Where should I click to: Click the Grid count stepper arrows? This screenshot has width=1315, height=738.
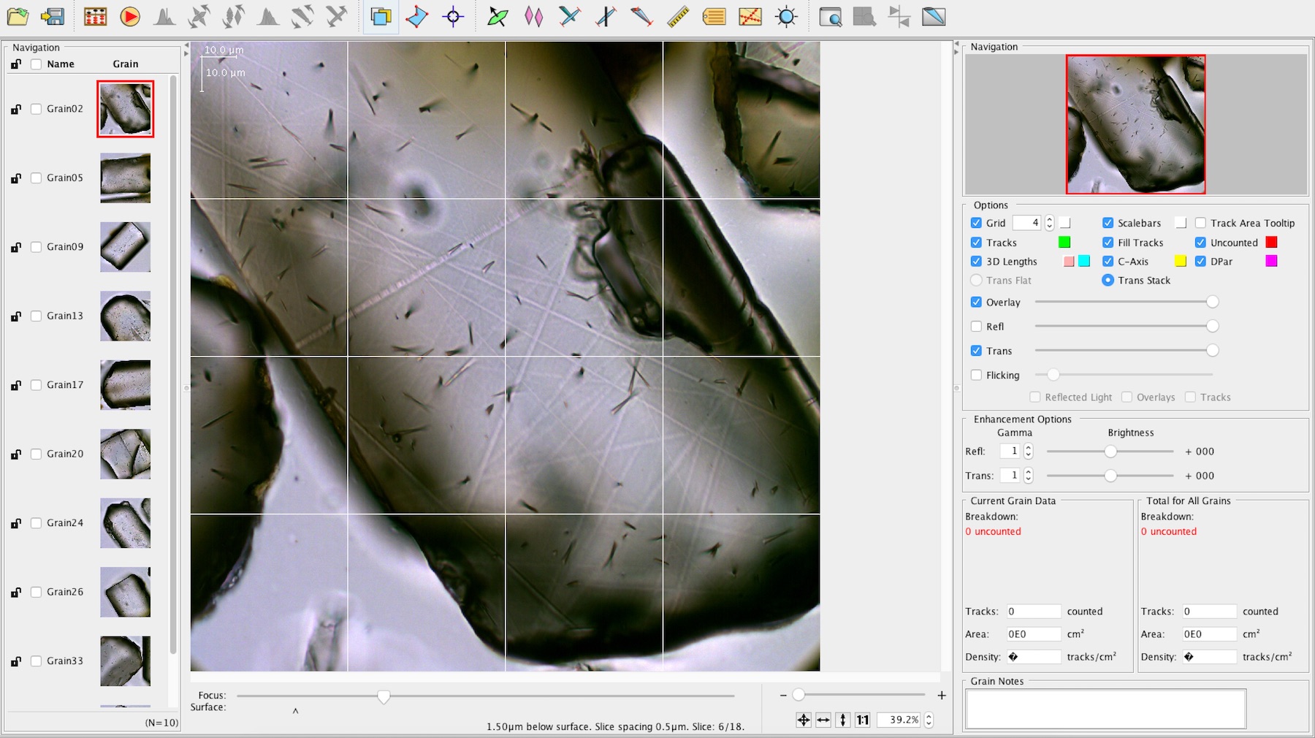pyautogui.click(x=1049, y=223)
